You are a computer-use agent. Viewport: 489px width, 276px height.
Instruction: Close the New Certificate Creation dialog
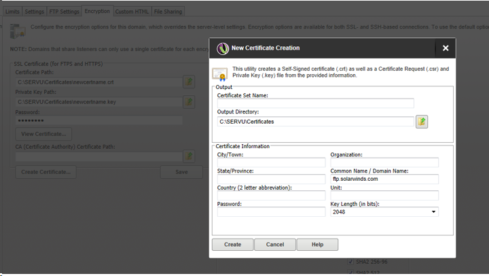pos(446,48)
